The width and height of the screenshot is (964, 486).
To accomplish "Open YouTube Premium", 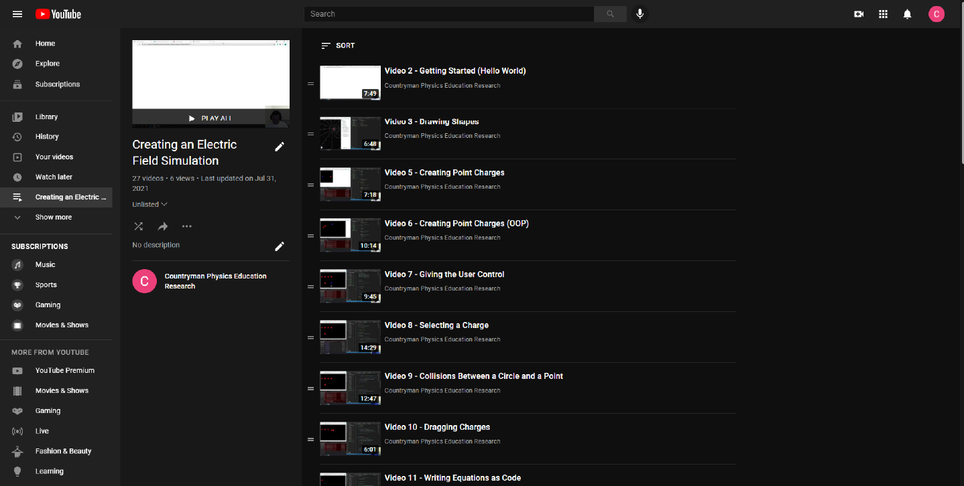I will point(56,370).
